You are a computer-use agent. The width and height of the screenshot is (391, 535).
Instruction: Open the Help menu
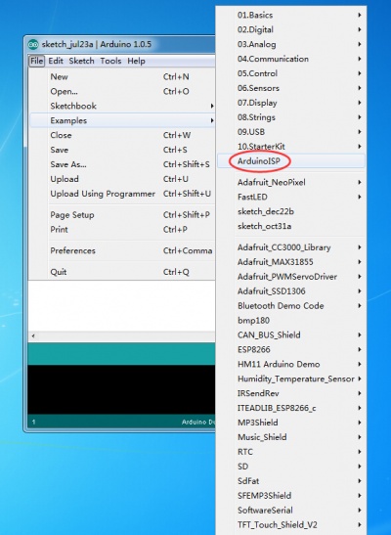pos(136,61)
